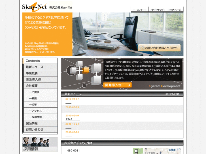Select 最新ニュース in Contents menu
Viewport: 206px width, 154px height.
pos(40,67)
